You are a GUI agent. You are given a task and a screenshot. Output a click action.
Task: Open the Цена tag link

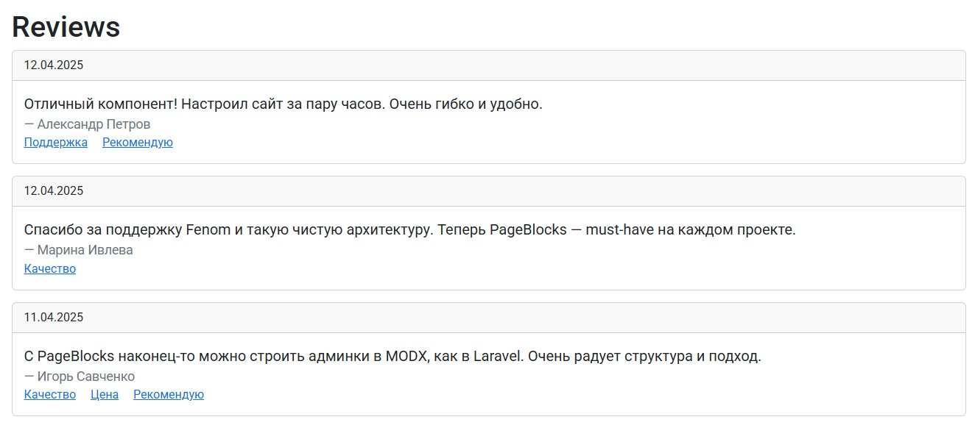click(x=105, y=395)
